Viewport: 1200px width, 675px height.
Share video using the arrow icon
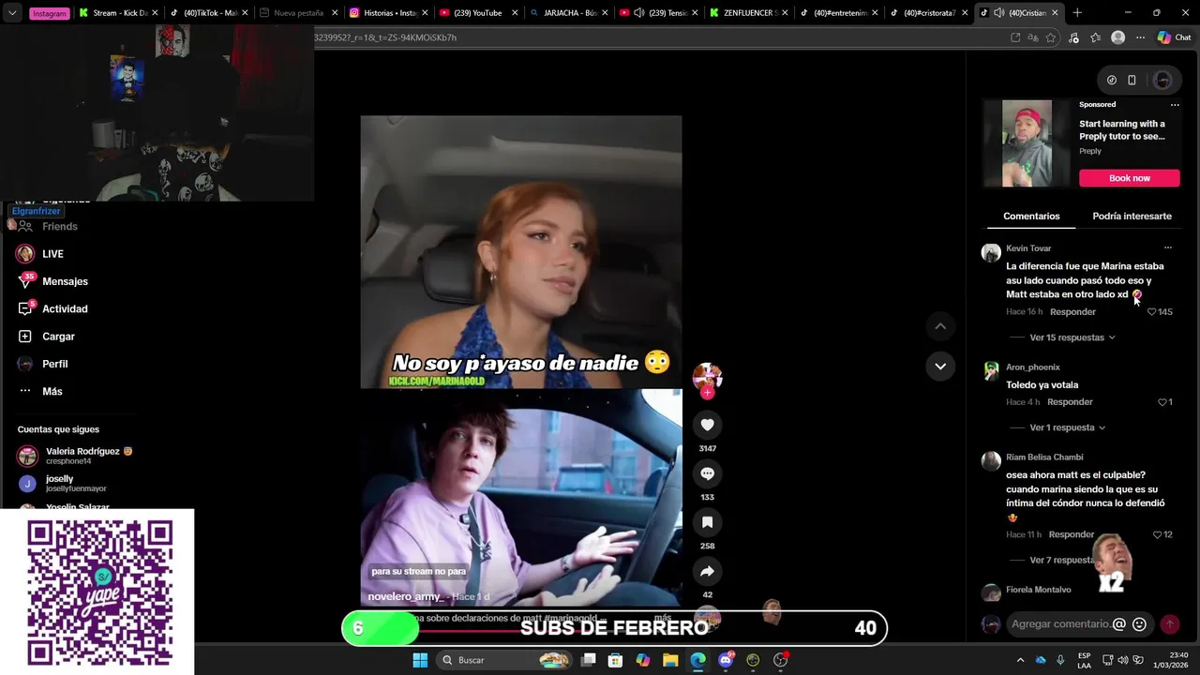tap(707, 571)
